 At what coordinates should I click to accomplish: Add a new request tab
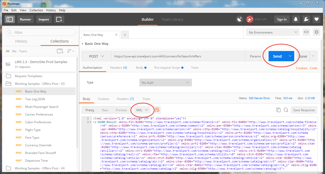[x=125, y=35]
